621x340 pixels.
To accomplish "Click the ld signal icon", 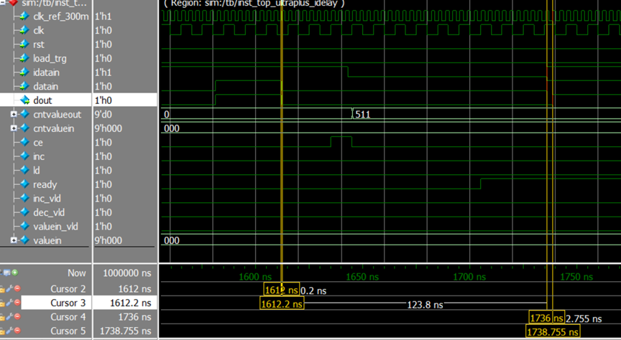I will (x=24, y=171).
